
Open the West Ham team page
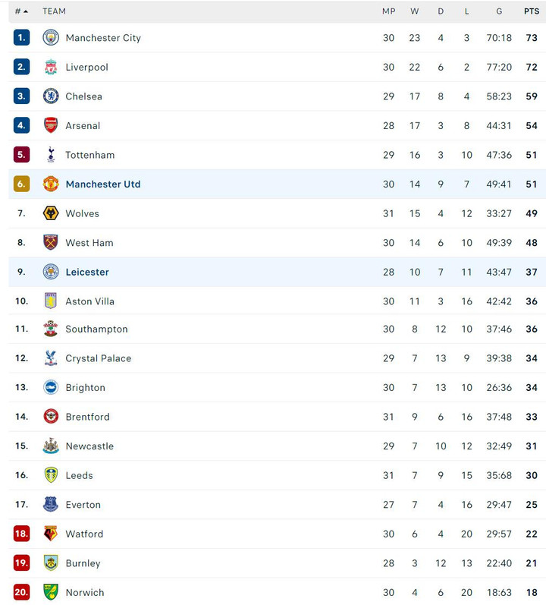coord(89,243)
